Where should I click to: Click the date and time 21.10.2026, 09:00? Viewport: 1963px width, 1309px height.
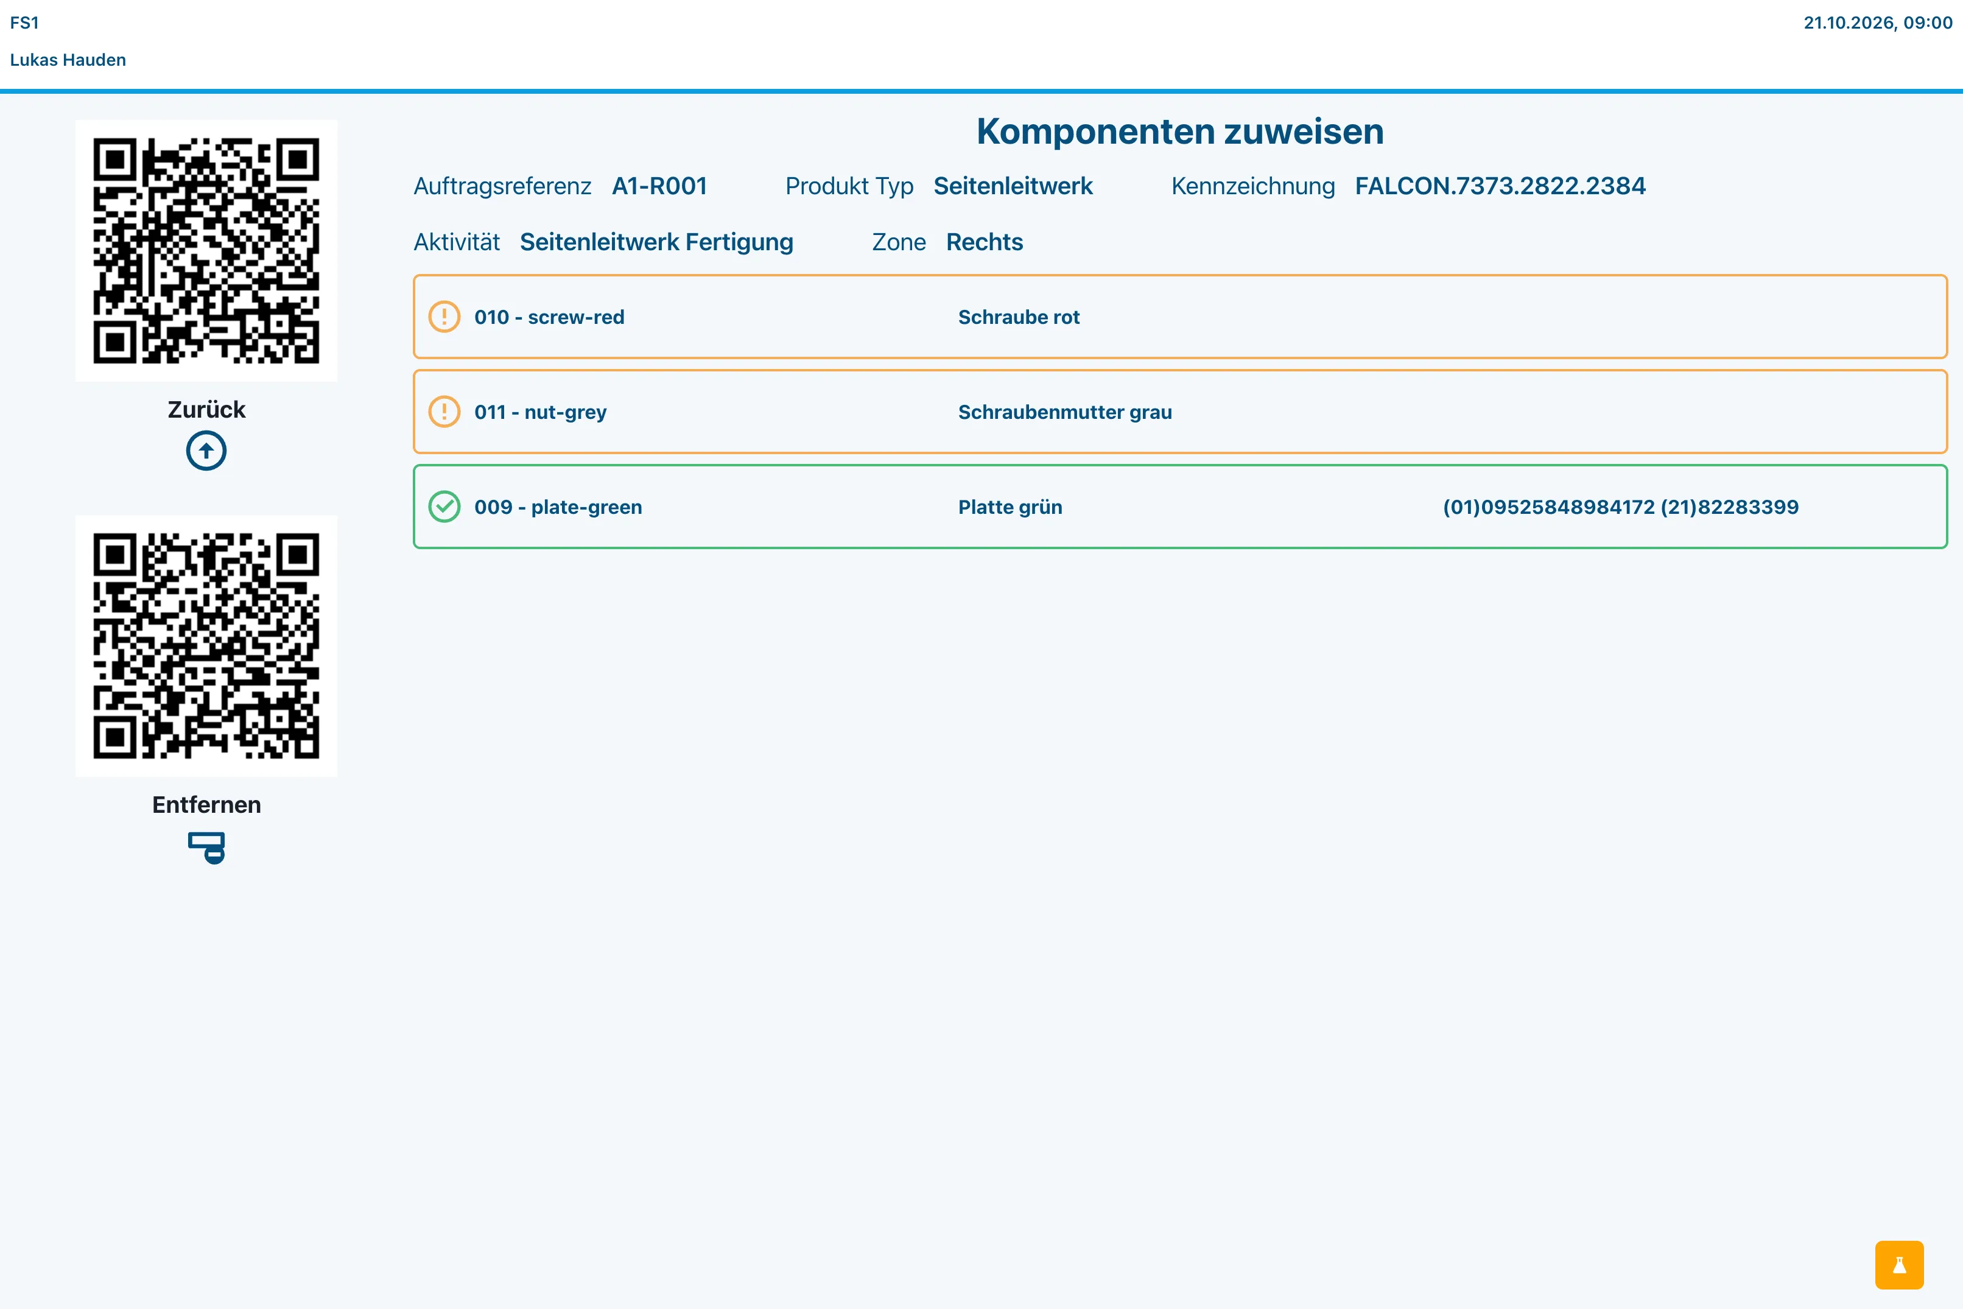(x=1878, y=23)
